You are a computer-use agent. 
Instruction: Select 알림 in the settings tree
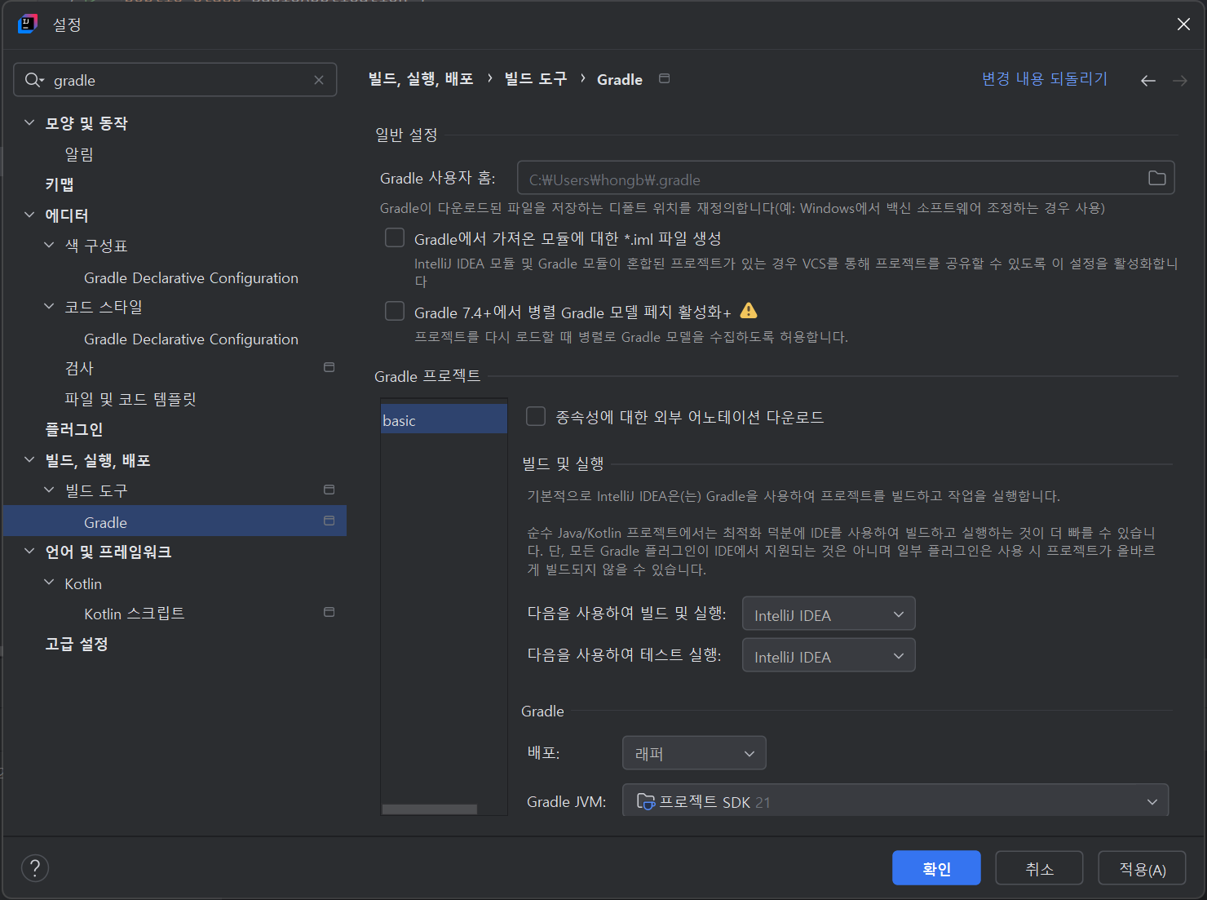[79, 154]
